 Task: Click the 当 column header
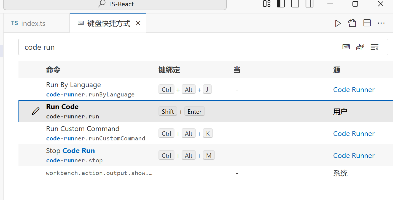(237, 70)
